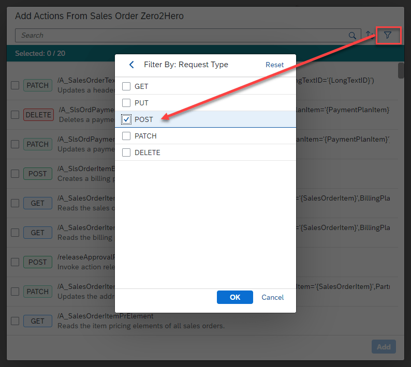Image resolution: width=411 pixels, height=367 pixels.
Task: Select the releaseApproval POST action checkbox
Action: coord(16,262)
